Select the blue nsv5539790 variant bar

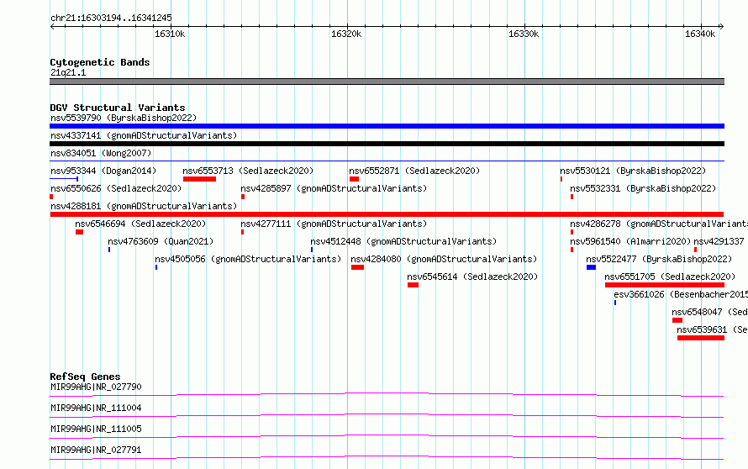[387, 126]
